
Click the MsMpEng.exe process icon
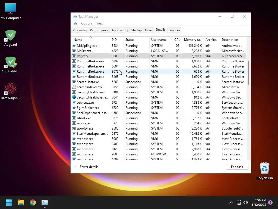click(x=74, y=45)
